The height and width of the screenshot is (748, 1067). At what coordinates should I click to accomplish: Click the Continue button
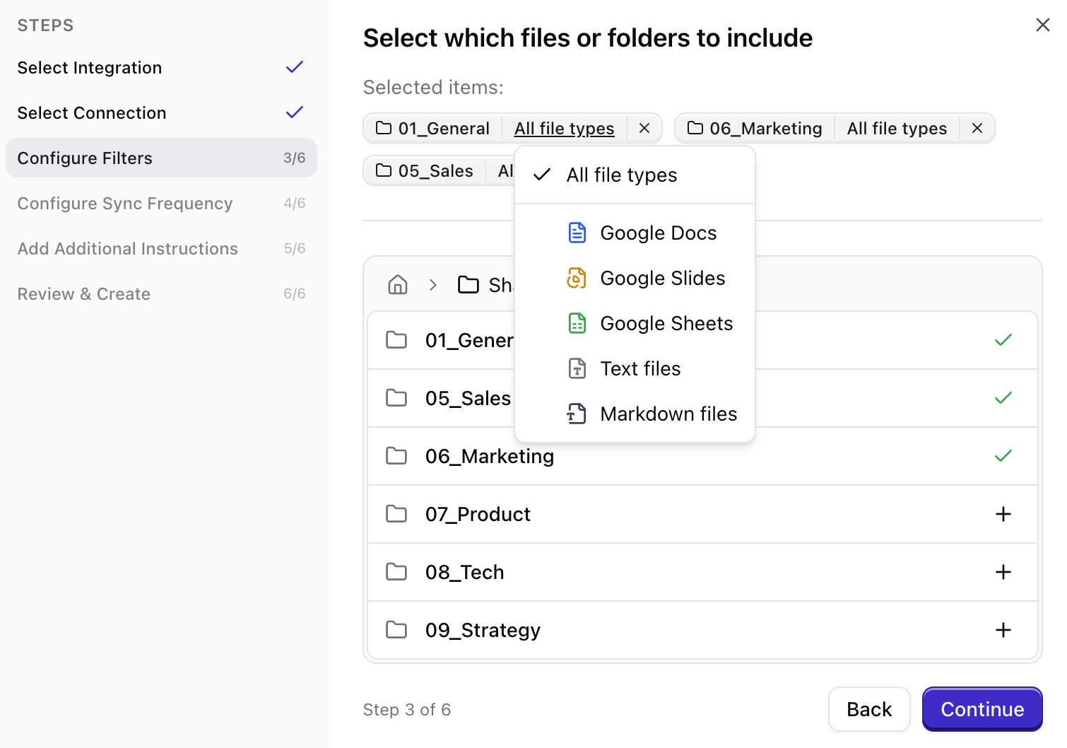[982, 709]
